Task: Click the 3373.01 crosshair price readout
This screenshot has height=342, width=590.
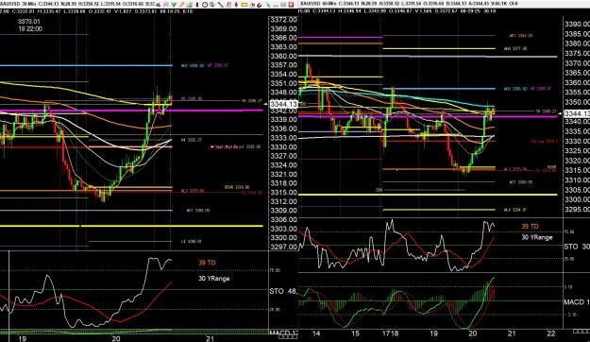Action: pos(28,21)
